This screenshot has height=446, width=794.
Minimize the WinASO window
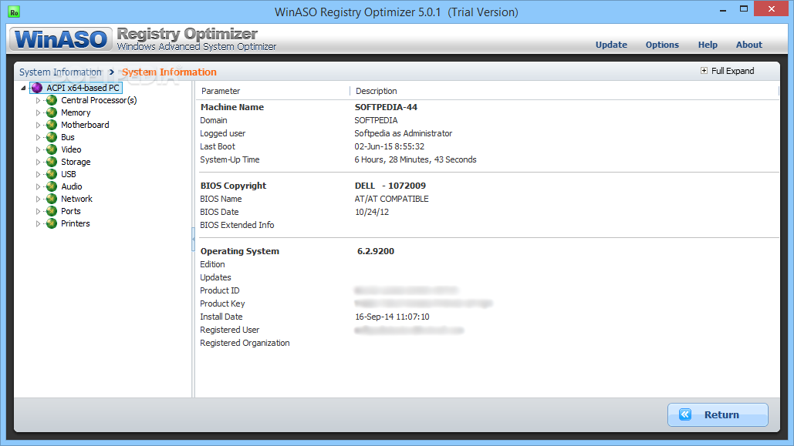(x=722, y=9)
